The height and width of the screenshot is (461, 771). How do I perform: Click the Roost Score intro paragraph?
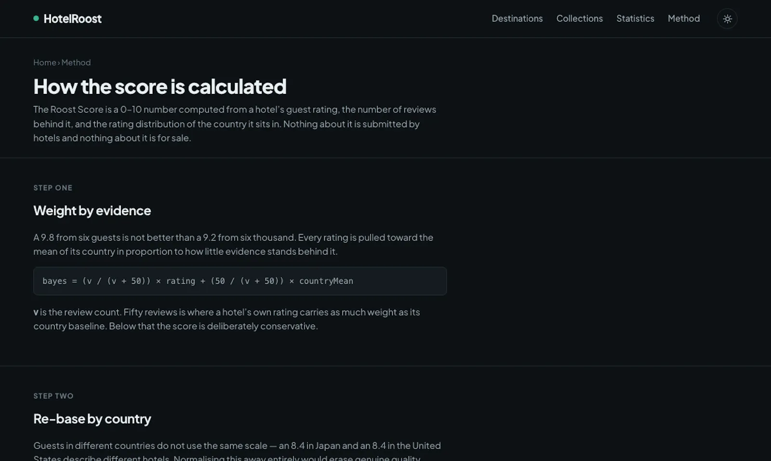(235, 124)
